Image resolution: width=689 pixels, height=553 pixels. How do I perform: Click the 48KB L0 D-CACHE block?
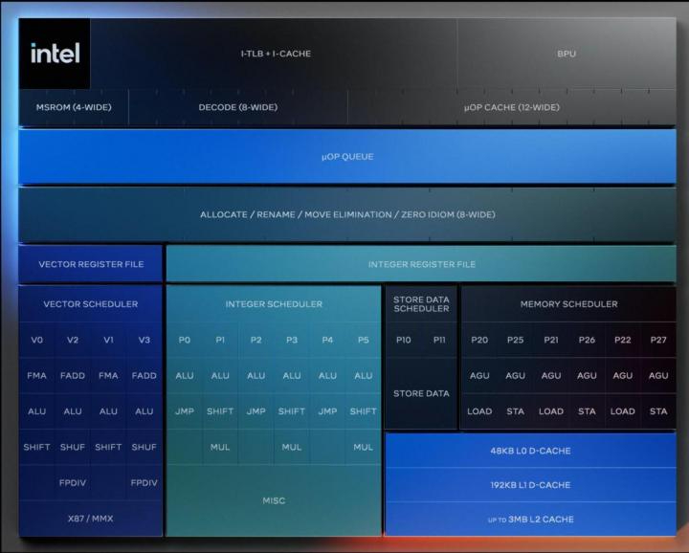(x=530, y=450)
